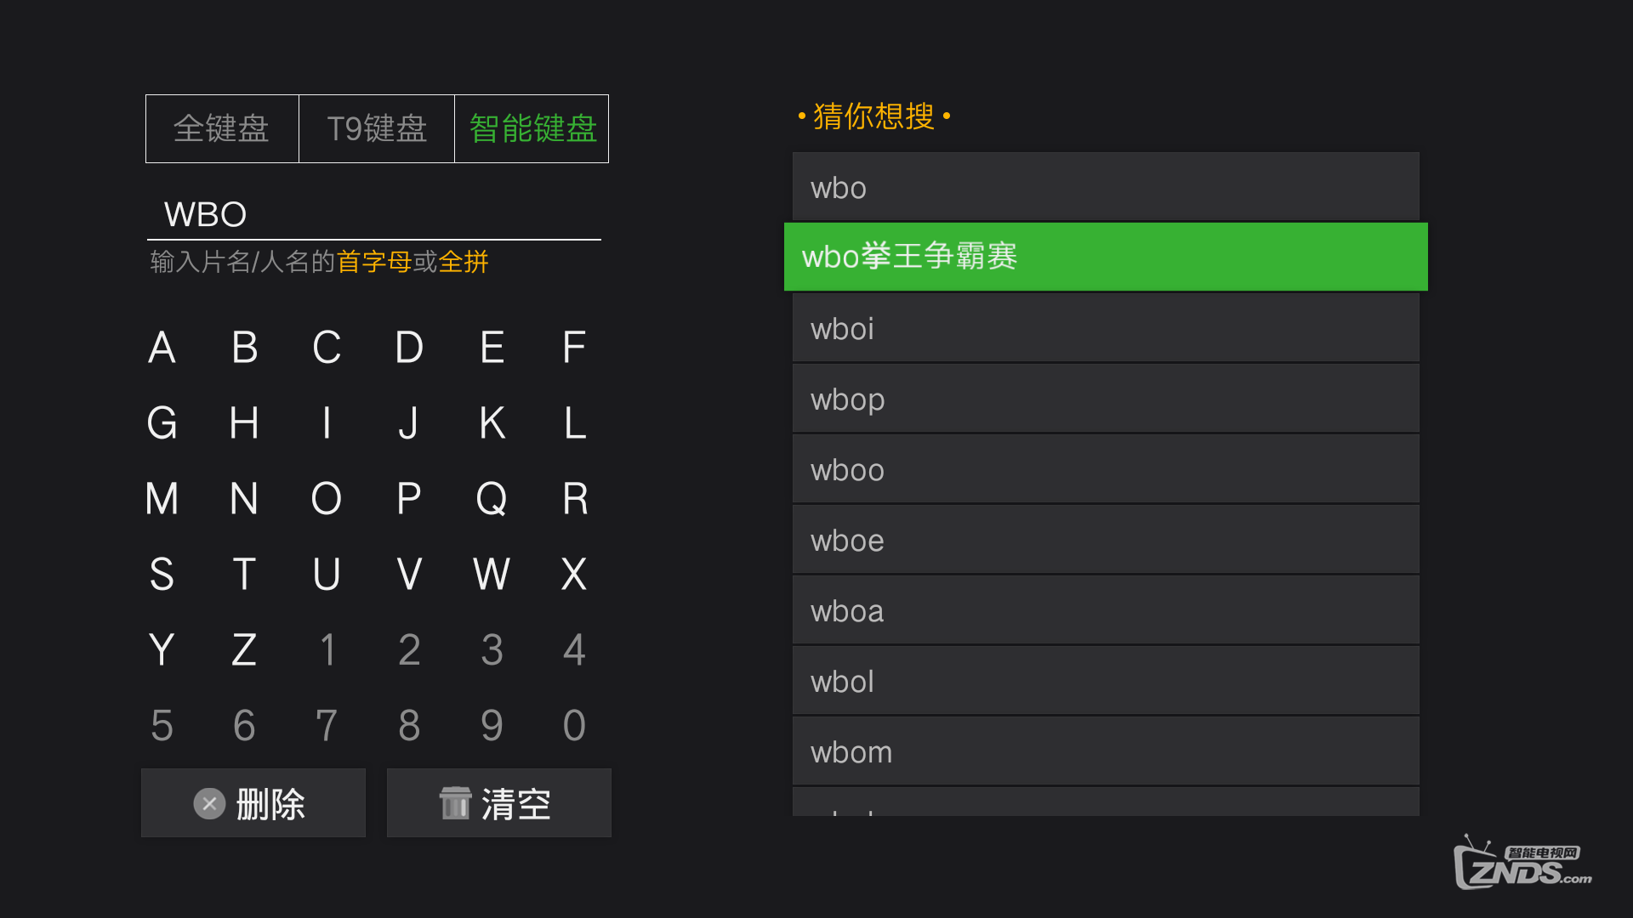
Task: Choose the 'wbol' suggestion
Action: [1106, 681]
